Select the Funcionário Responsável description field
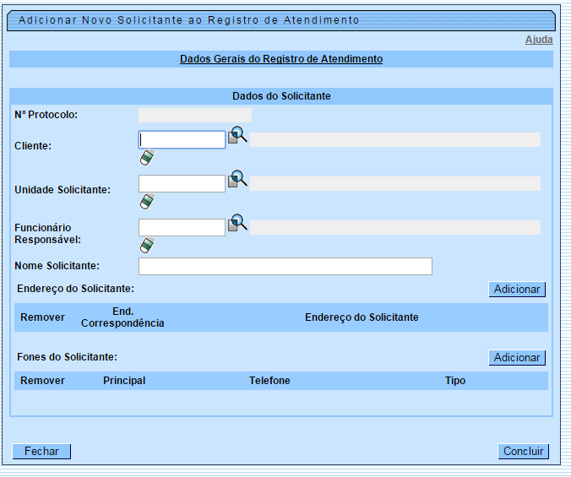 [395, 227]
